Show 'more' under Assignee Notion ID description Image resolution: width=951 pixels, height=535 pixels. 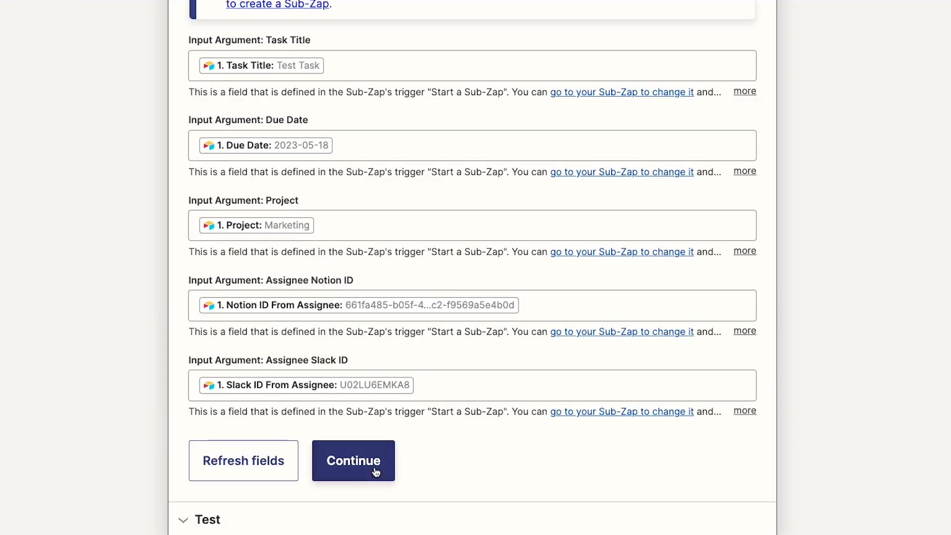click(744, 330)
